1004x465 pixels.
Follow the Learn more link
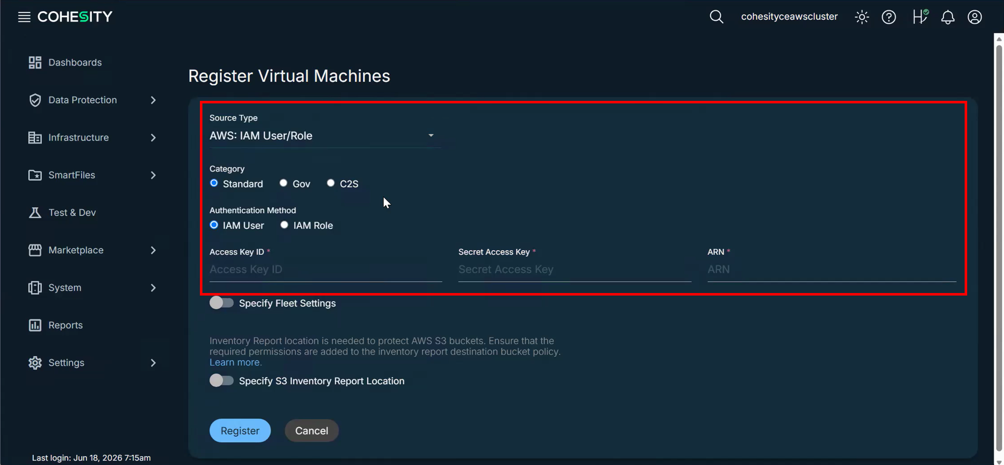pos(236,362)
